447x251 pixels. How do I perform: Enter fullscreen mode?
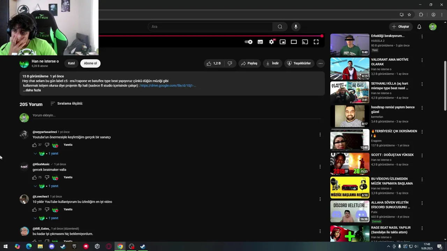[316, 42]
